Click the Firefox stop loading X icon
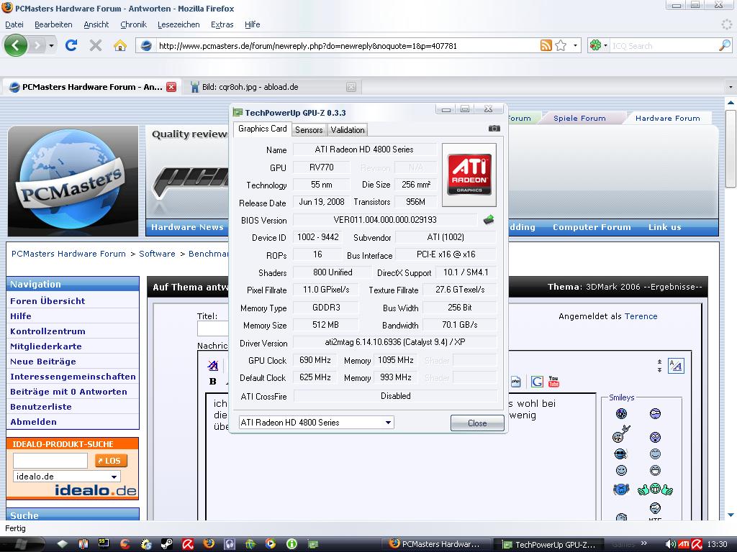This screenshot has height=552, width=737. pos(96,45)
